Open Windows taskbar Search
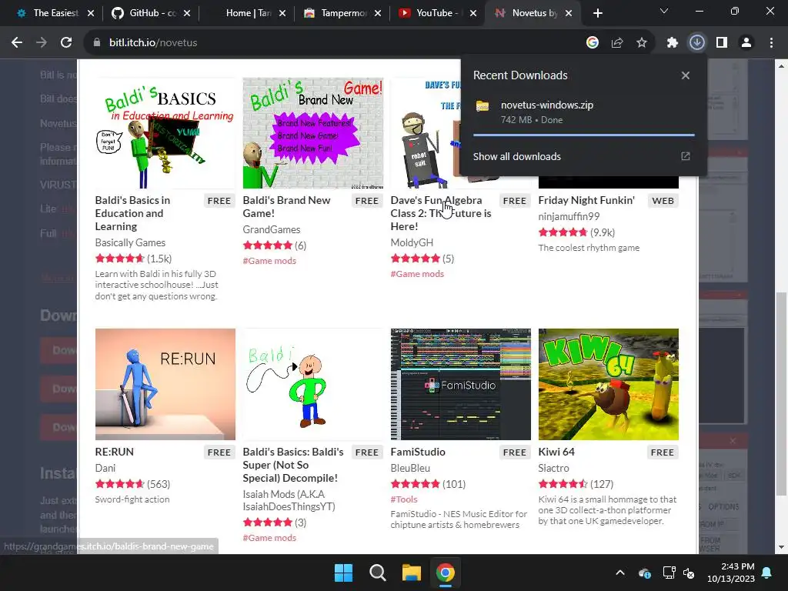The height and width of the screenshot is (591, 788). tap(377, 573)
